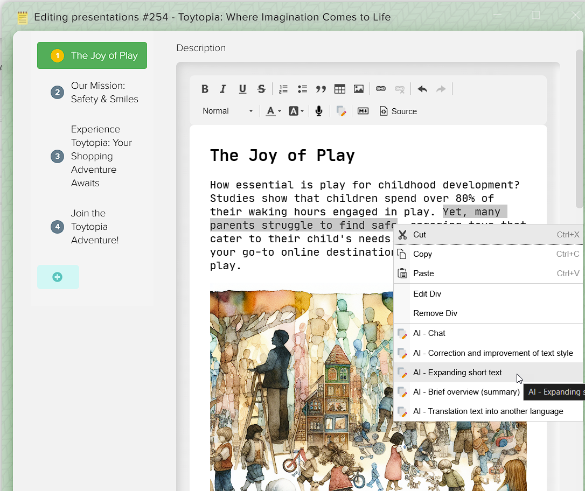Start voice dictation with microphone icon
The image size is (585, 491).
point(319,111)
